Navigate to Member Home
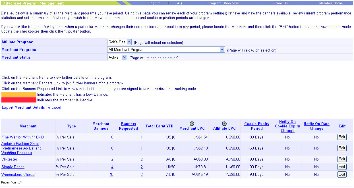The width and height of the screenshot is (354, 188). (x=331, y=3)
